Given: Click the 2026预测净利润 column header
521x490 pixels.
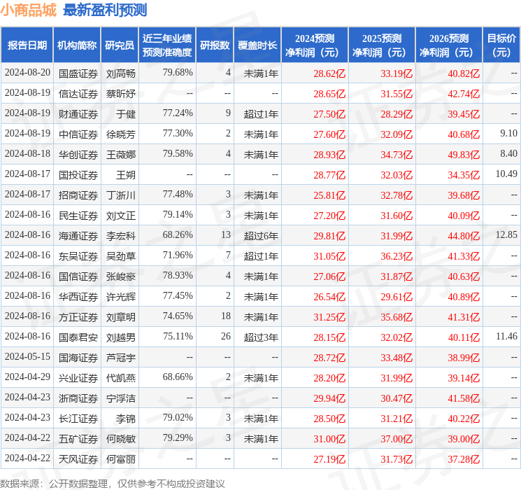Looking at the screenshot, I should pyautogui.click(x=449, y=45).
